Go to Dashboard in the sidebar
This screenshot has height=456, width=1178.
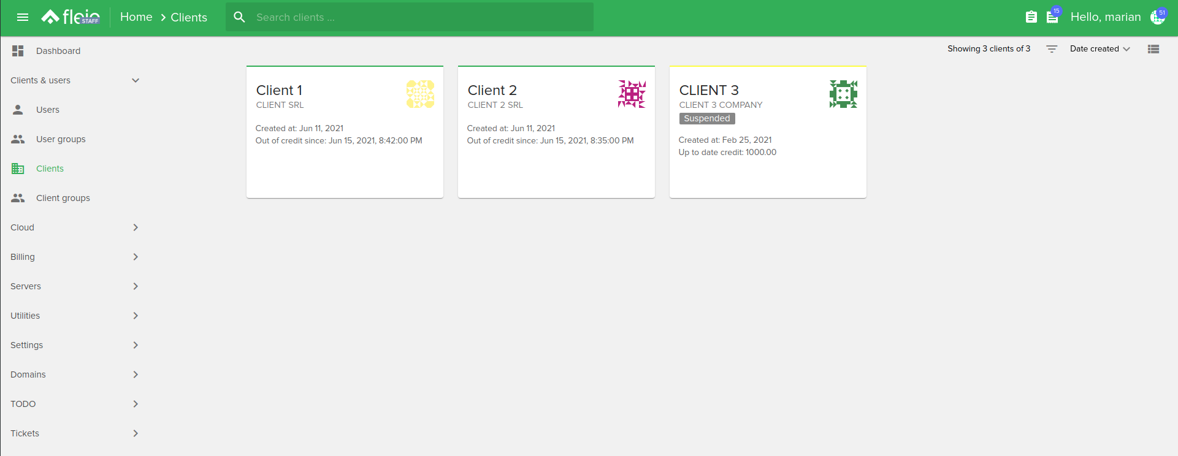pyautogui.click(x=58, y=51)
